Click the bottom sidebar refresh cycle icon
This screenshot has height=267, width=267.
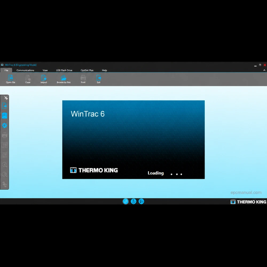5,184
